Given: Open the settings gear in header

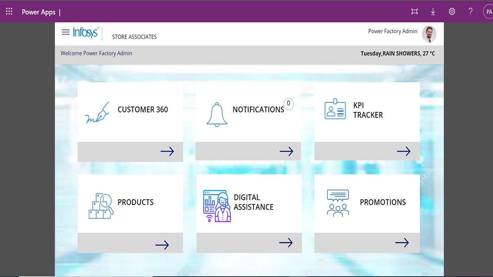Looking at the screenshot, I should pos(452,12).
